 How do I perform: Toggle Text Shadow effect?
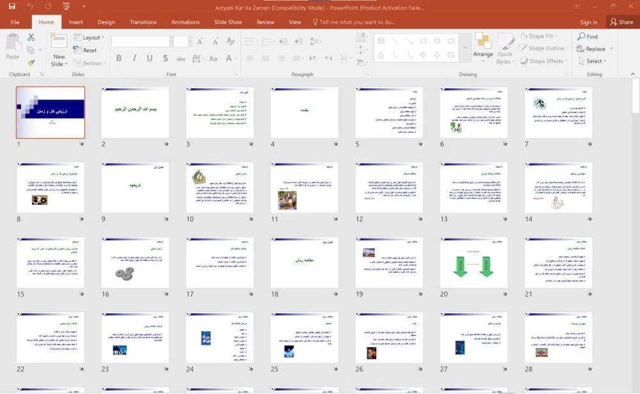coord(165,58)
